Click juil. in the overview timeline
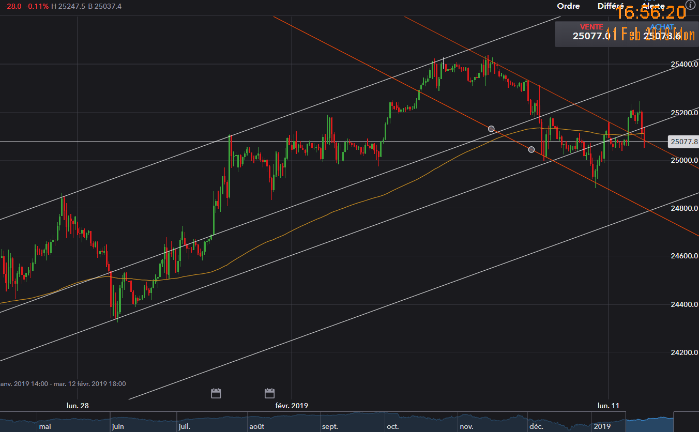The width and height of the screenshot is (699, 432). pos(185,426)
